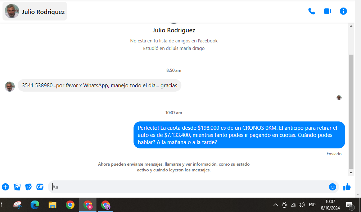Screen dimensions: 361x212
Task: Select the message with number 3541 538980
Action: pos(99,86)
